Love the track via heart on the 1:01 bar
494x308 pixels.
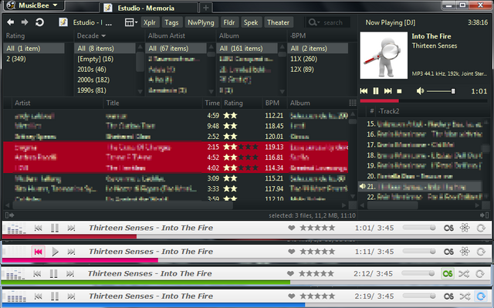[x=292, y=228]
